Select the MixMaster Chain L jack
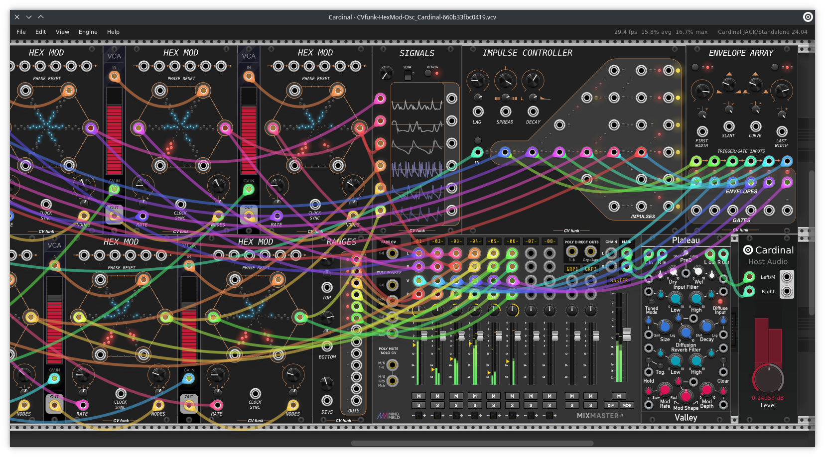This screenshot has width=825, height=457. coord(611,253)
